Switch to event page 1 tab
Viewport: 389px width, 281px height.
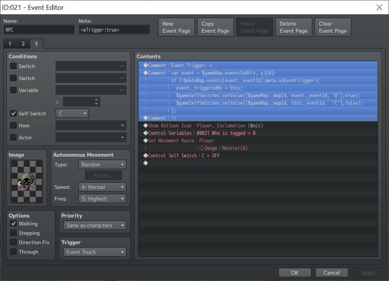10,44
